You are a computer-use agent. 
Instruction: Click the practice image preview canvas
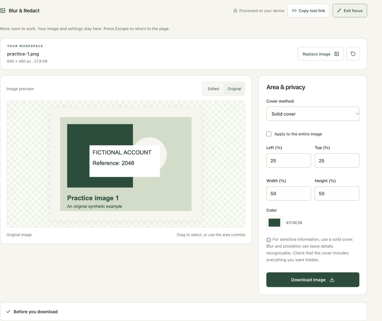tap(126, 164)
